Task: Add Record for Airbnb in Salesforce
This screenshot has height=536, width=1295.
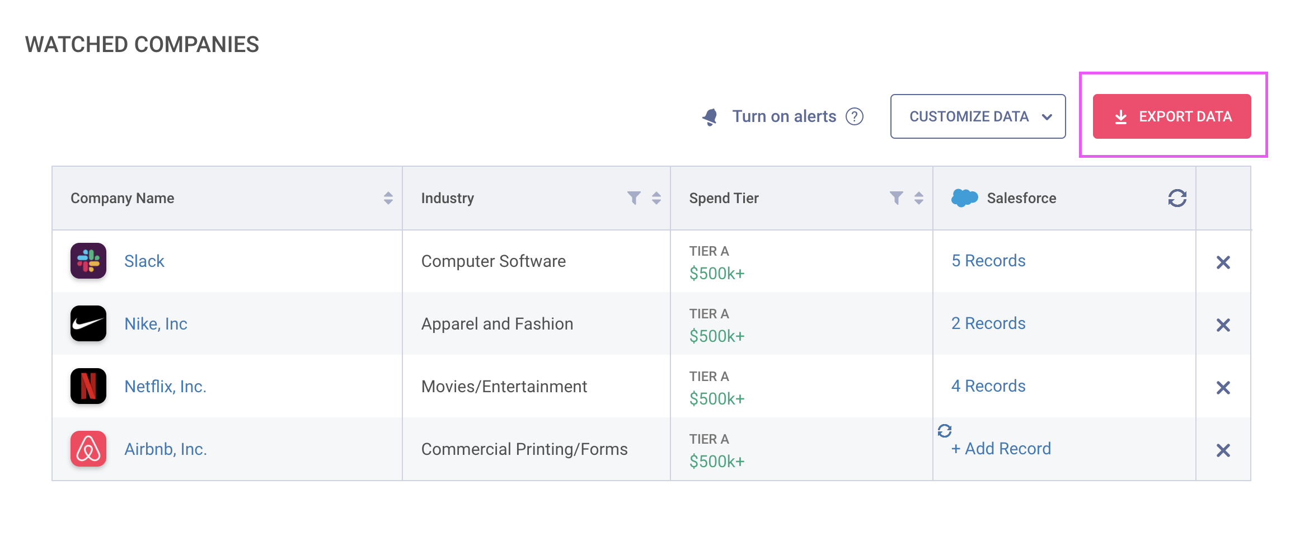Action: pyautogui.click(x=1001, y=449)
